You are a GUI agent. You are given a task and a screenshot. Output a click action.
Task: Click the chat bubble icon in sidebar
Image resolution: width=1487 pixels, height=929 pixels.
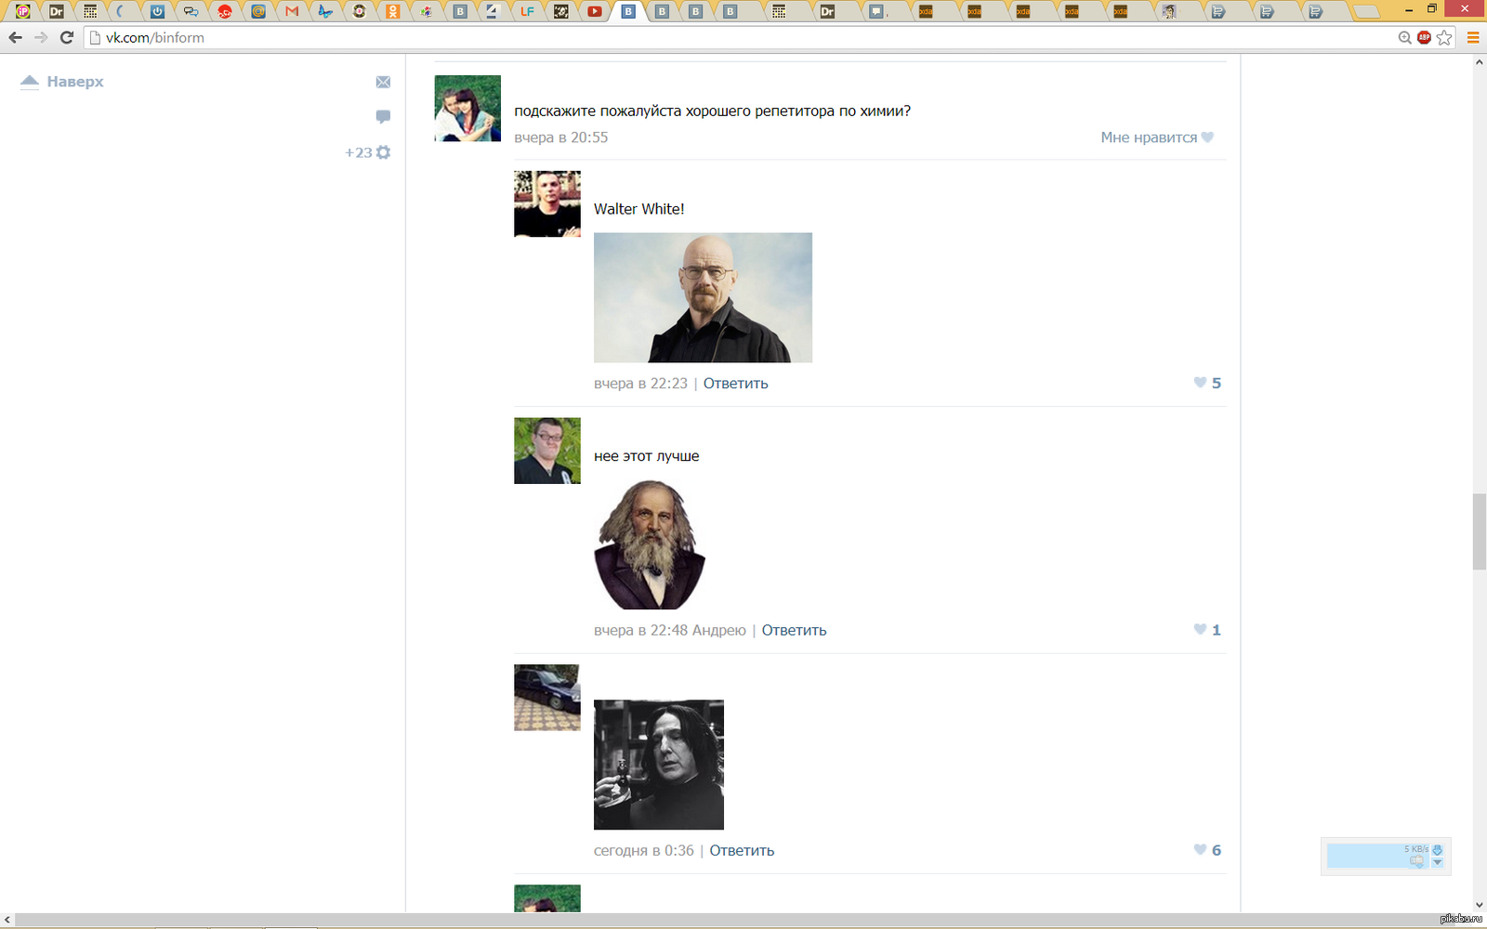coord(383,116)
